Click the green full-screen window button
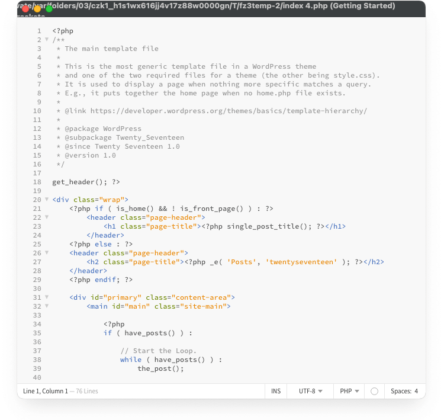 (49, 9)
